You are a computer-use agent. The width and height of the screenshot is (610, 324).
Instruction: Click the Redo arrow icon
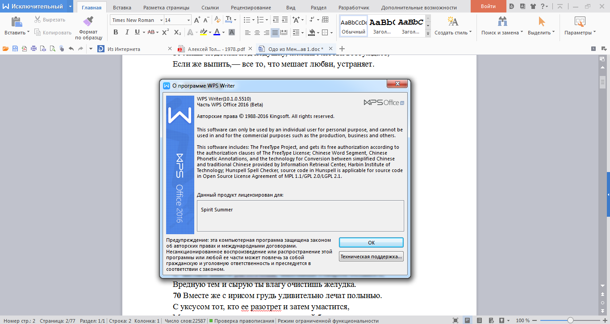80,49
